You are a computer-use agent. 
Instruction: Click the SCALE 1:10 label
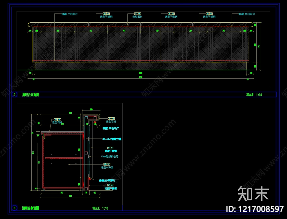(100, 208)
